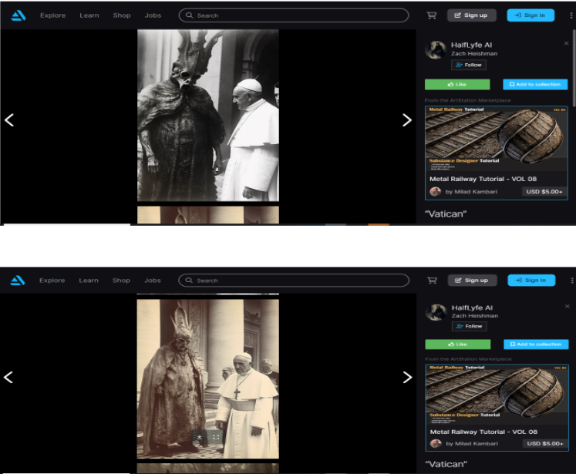Click Add to collection in the upper screenshot
This screenshot has width=576, height=474.
coord(535,85)
